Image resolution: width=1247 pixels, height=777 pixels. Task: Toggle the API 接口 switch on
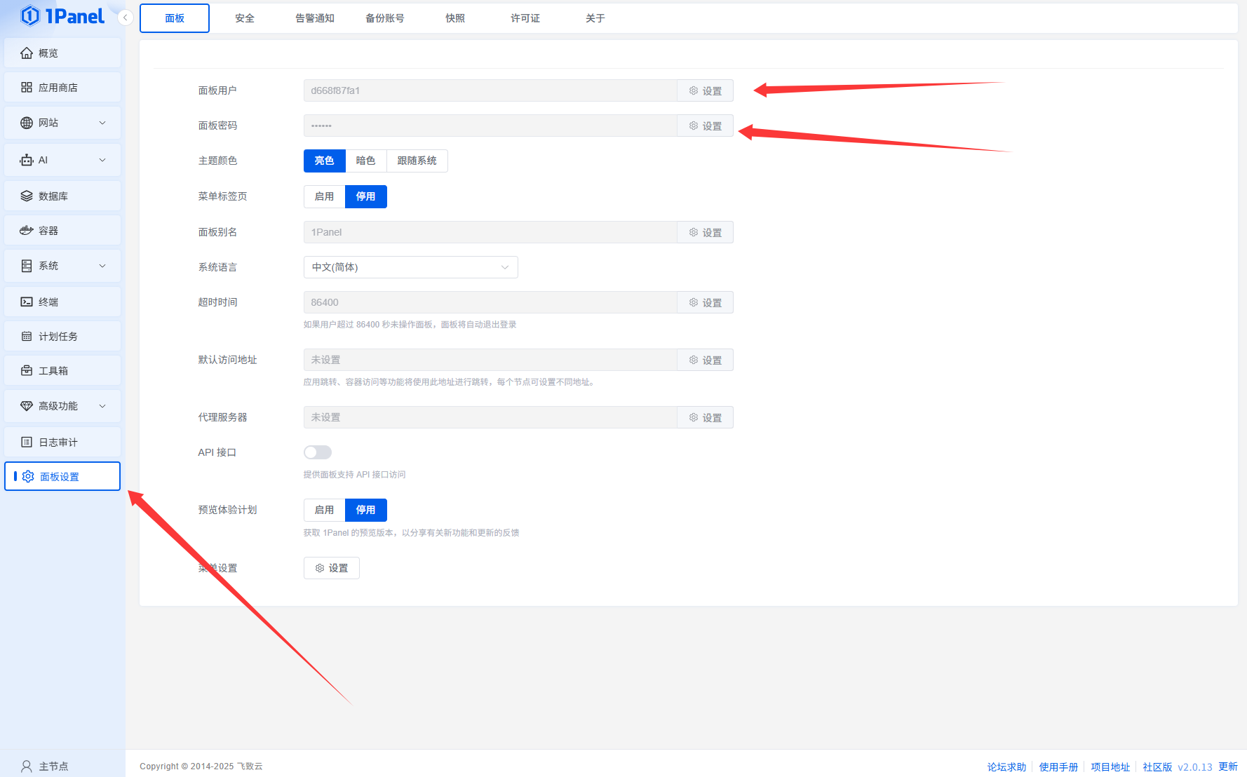(317, 452)
